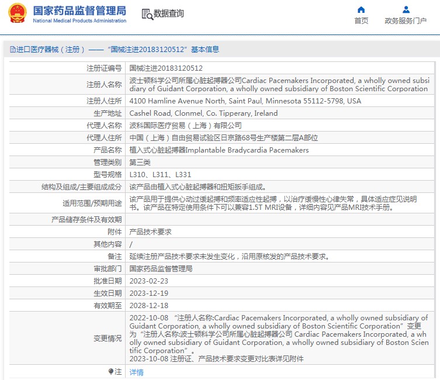The image size is (440, 380).
Task: Click the intended use text mentioning 1.5T MRI
Action: click(273, 203)
